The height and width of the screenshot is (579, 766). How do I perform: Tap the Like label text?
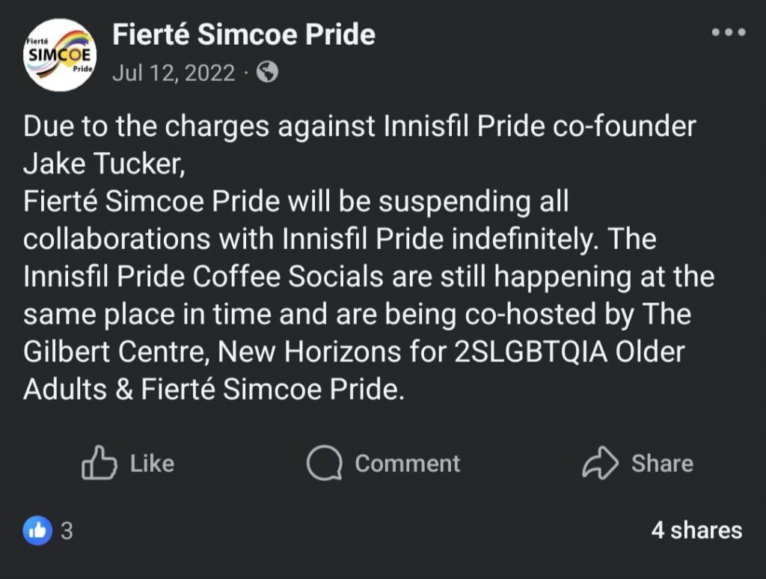[x=152, y=463]
